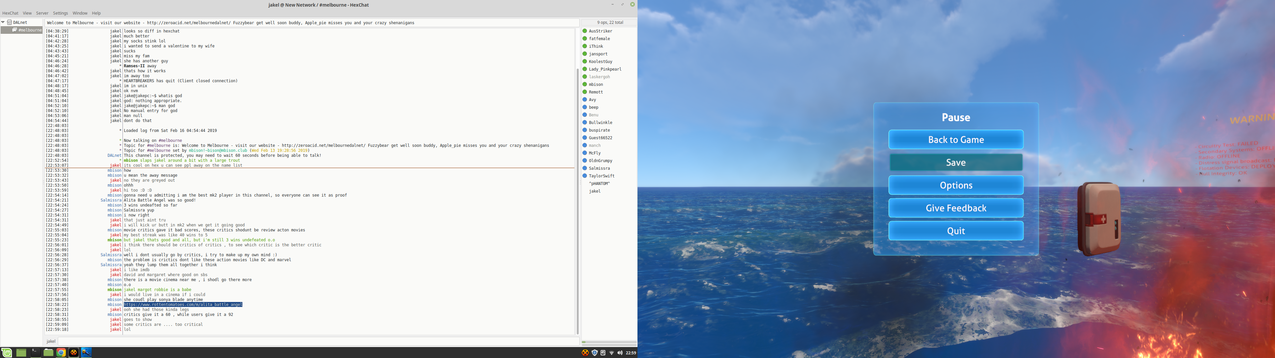Open the Settings menu
This screenshot has width=1275, height=358.
(60, 13)
